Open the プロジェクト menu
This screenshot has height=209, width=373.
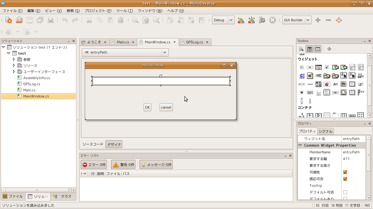tap(98, 11)
